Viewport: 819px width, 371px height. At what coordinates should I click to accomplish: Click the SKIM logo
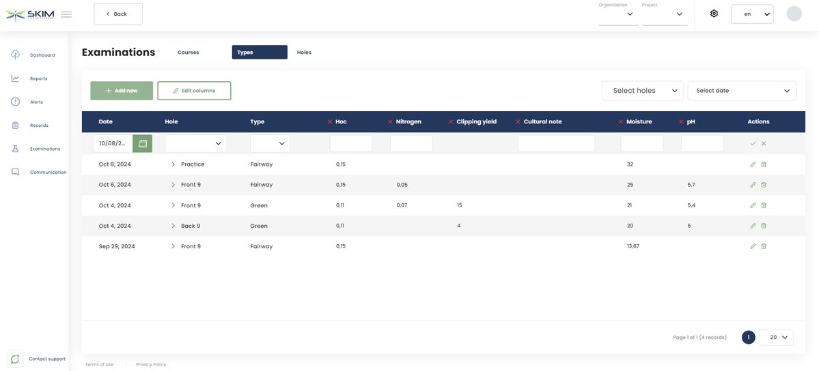point(30,14)
